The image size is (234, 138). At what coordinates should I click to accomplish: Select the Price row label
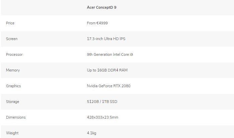[10, 23]
